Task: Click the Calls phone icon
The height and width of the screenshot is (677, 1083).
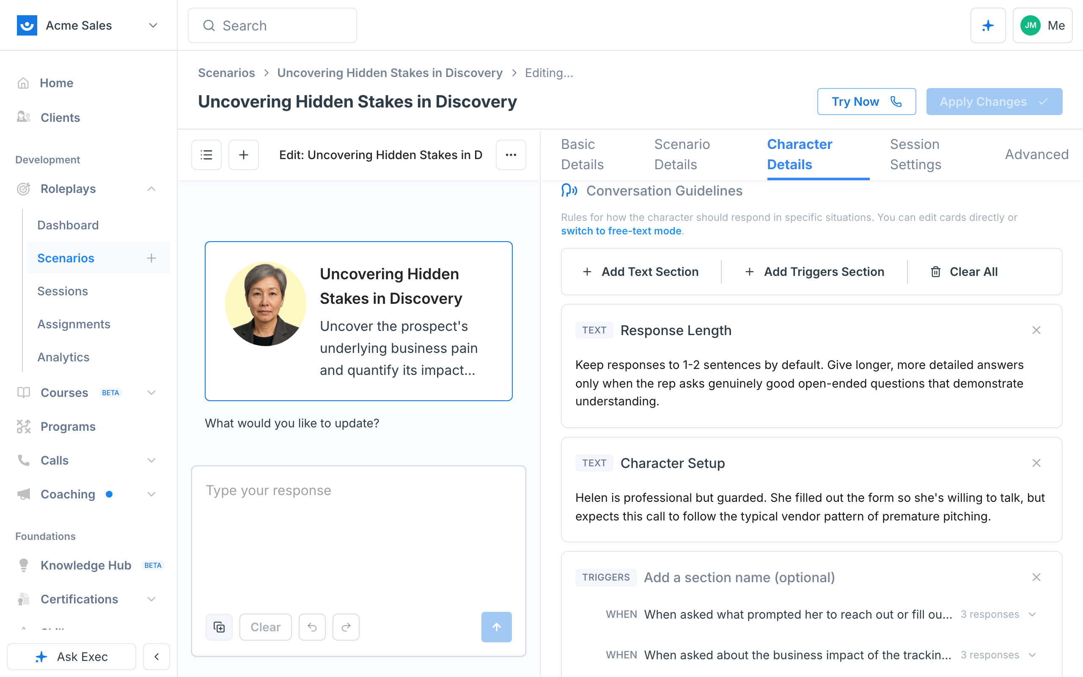Action: (x=23, y=460)
